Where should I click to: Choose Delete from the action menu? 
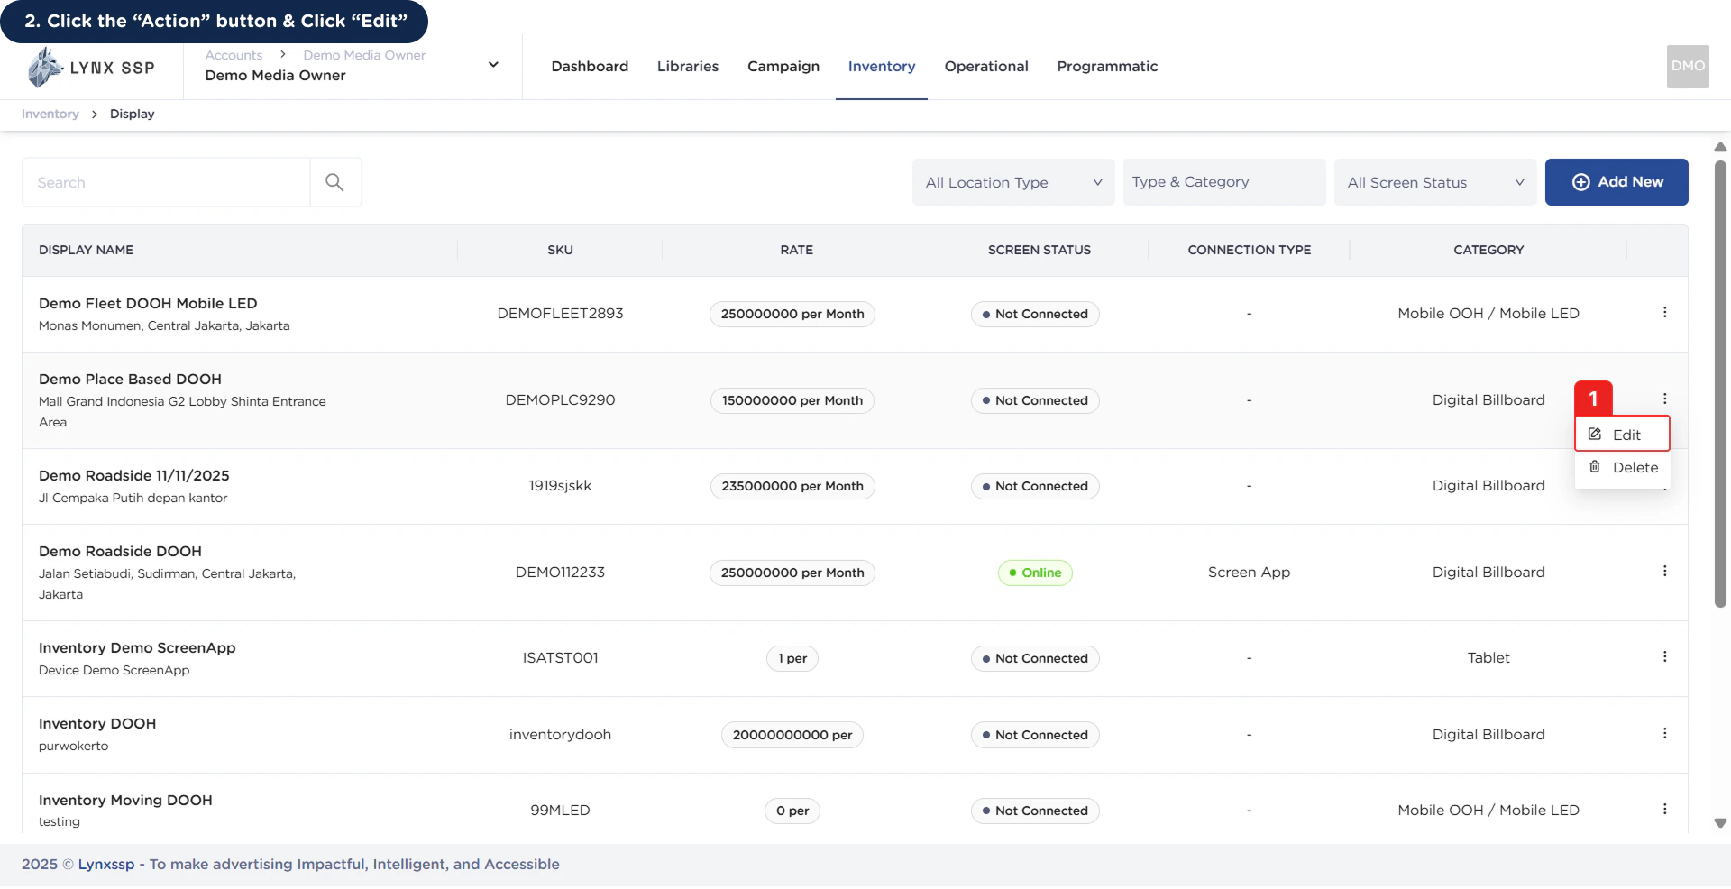1622,467
